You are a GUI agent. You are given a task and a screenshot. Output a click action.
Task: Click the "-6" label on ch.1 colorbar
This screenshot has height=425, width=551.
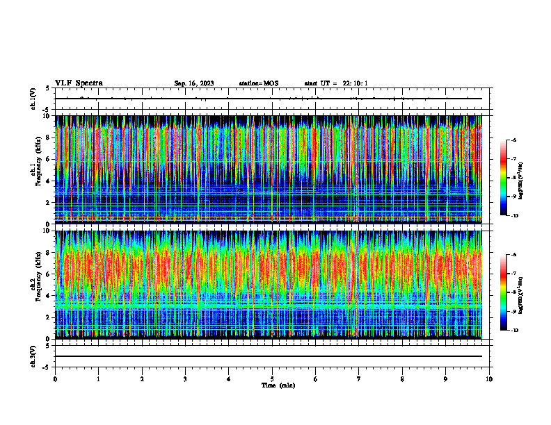(x=513, y=140)
